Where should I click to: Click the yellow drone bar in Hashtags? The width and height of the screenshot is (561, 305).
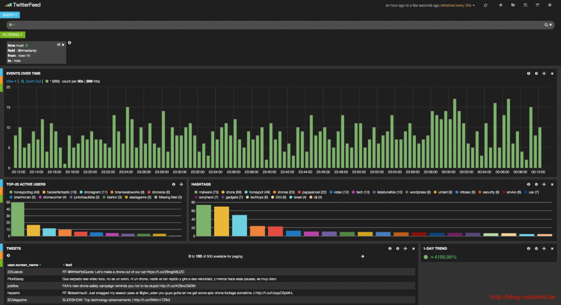coord(221,221)
